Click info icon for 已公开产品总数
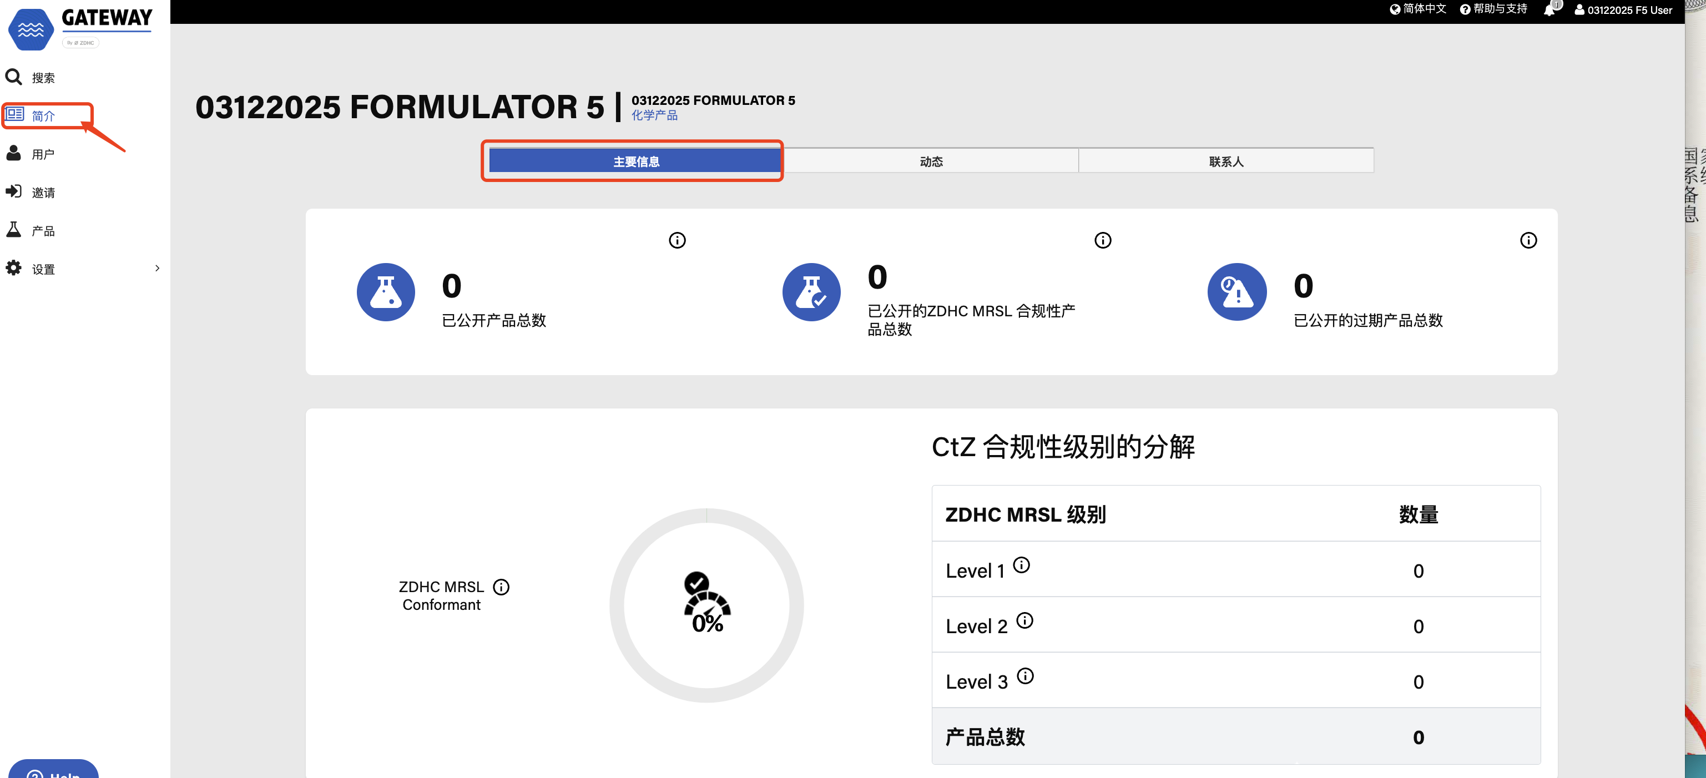Viewport: 1706px width, 778px height. [677, 240]
